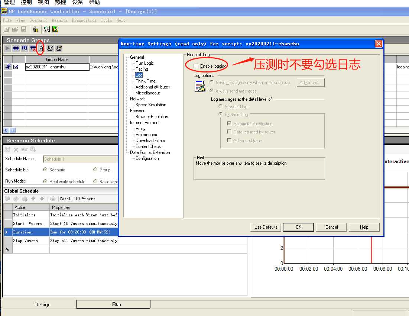The height and width of the screenshot is (316, 409).
Task: Click the SLA/Diagnostics toolbar icon
Action: click(47, 29)
